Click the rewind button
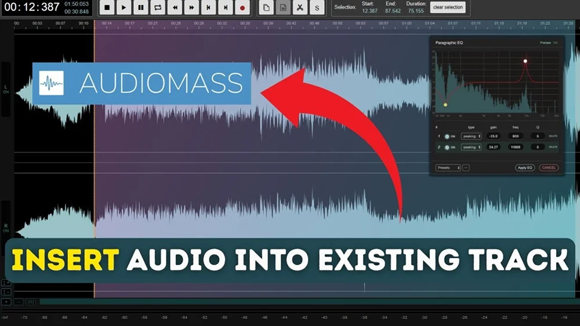Viewport: 580px width, 326px height. [175, 8]
